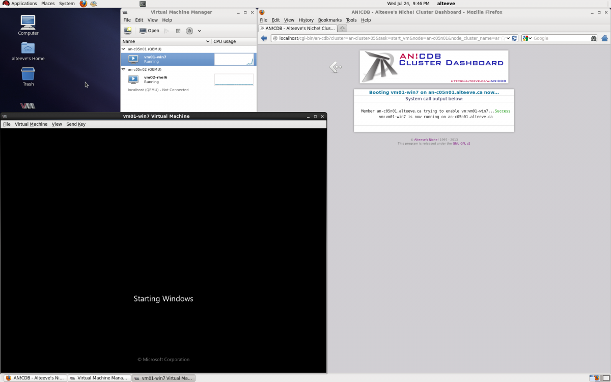611x382 pixels.
Task: Click the Open VM toolbar button
Action: (149, 31)
